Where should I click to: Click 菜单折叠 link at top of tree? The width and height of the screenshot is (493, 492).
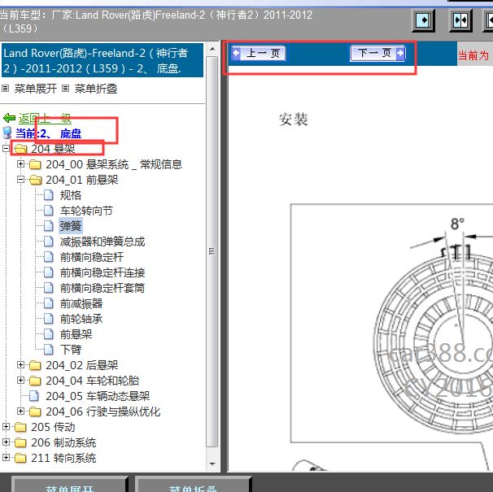pyautogui.click(x=96, y=89)
